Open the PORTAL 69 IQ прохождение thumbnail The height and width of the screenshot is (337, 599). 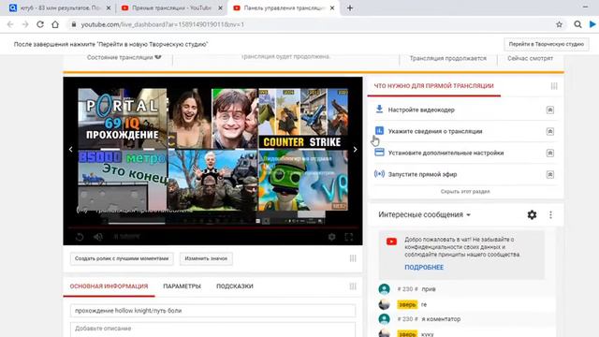tap(123, 119)
